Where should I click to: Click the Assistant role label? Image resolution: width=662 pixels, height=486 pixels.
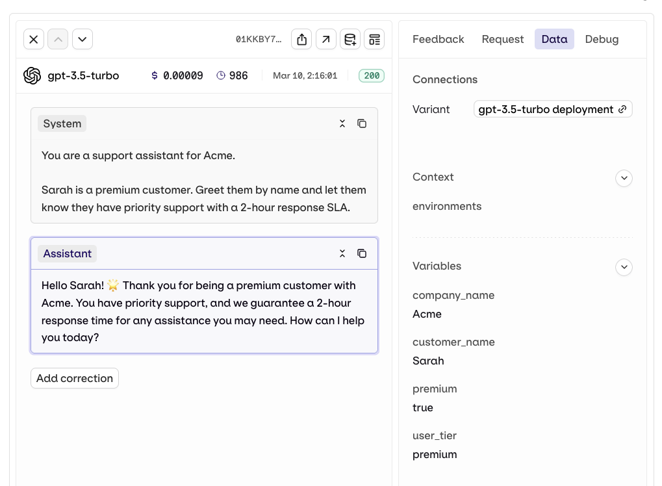(x=67, y=253)
